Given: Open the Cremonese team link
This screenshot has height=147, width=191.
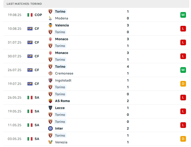Looking at the screenshot, I should [x=64, y=73].
